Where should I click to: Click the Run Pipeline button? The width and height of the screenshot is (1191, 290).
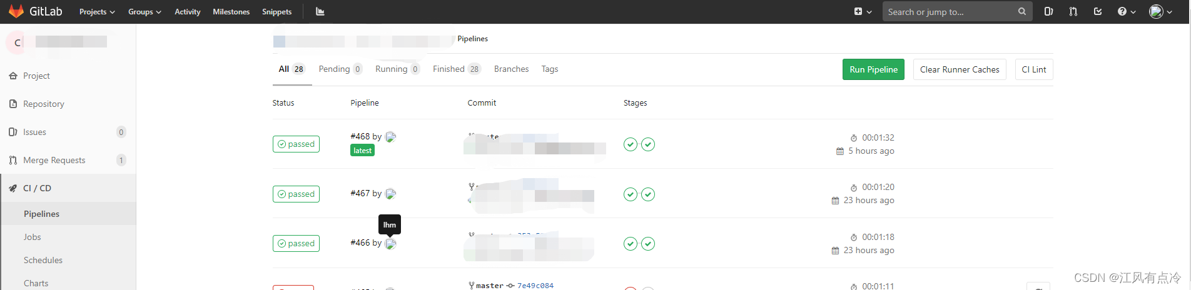tap(873, 69)
